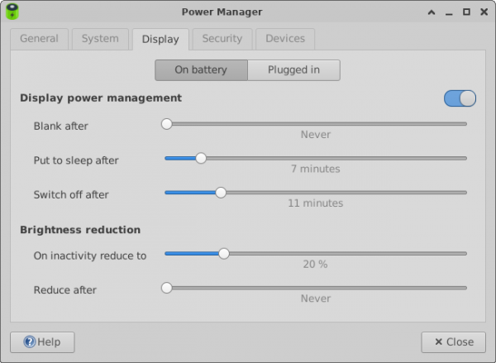Click the 'Blank after' label
Viewport: 496px width, 363px height.
61,126
